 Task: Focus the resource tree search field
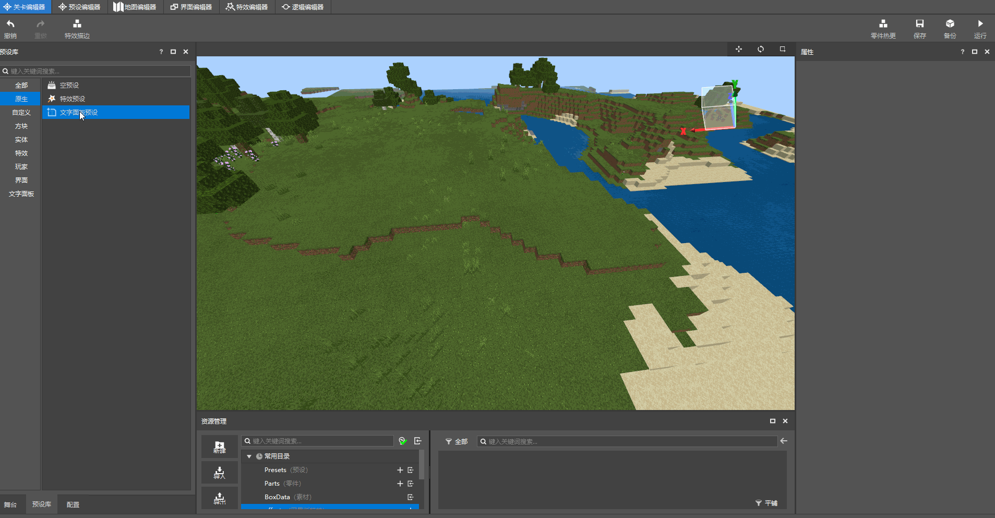(317, 441)
